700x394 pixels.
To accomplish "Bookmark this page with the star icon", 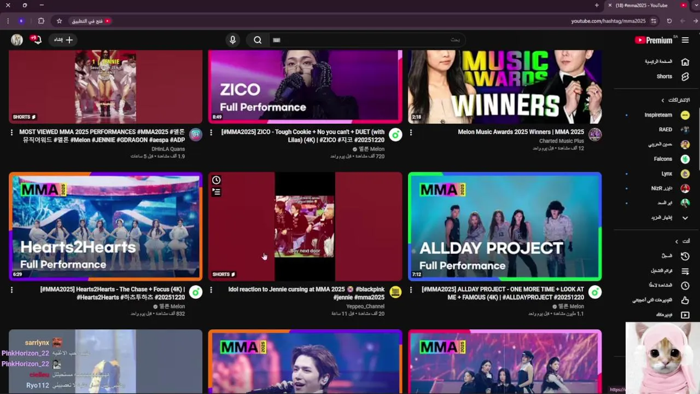I will [x=59, y=21].
